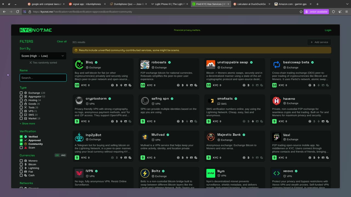Click the Bisq cat logo

pos(79,65)
